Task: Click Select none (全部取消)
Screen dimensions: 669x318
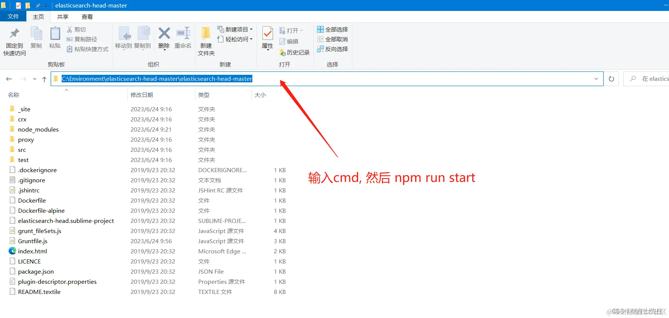Action: point(332,39)
